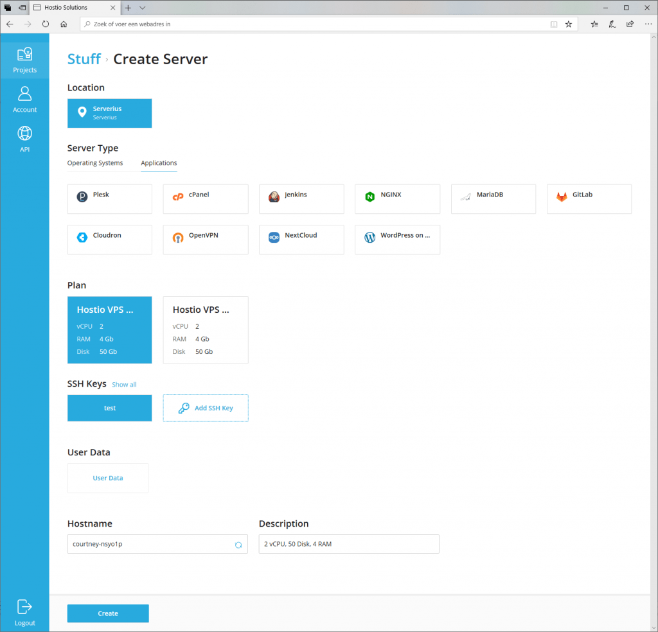
Task: Refresh the browser page
Action: tap(46, 24)
